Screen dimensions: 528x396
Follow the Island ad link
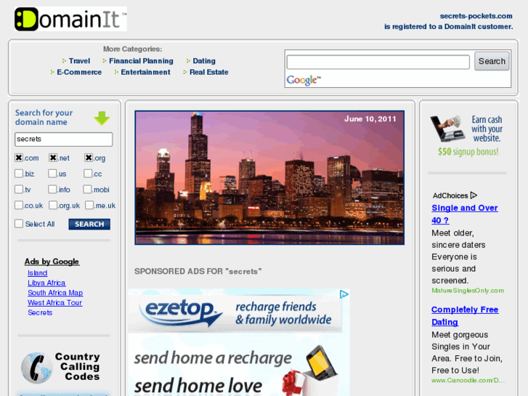pyautogui.click(x=37, y=273)
